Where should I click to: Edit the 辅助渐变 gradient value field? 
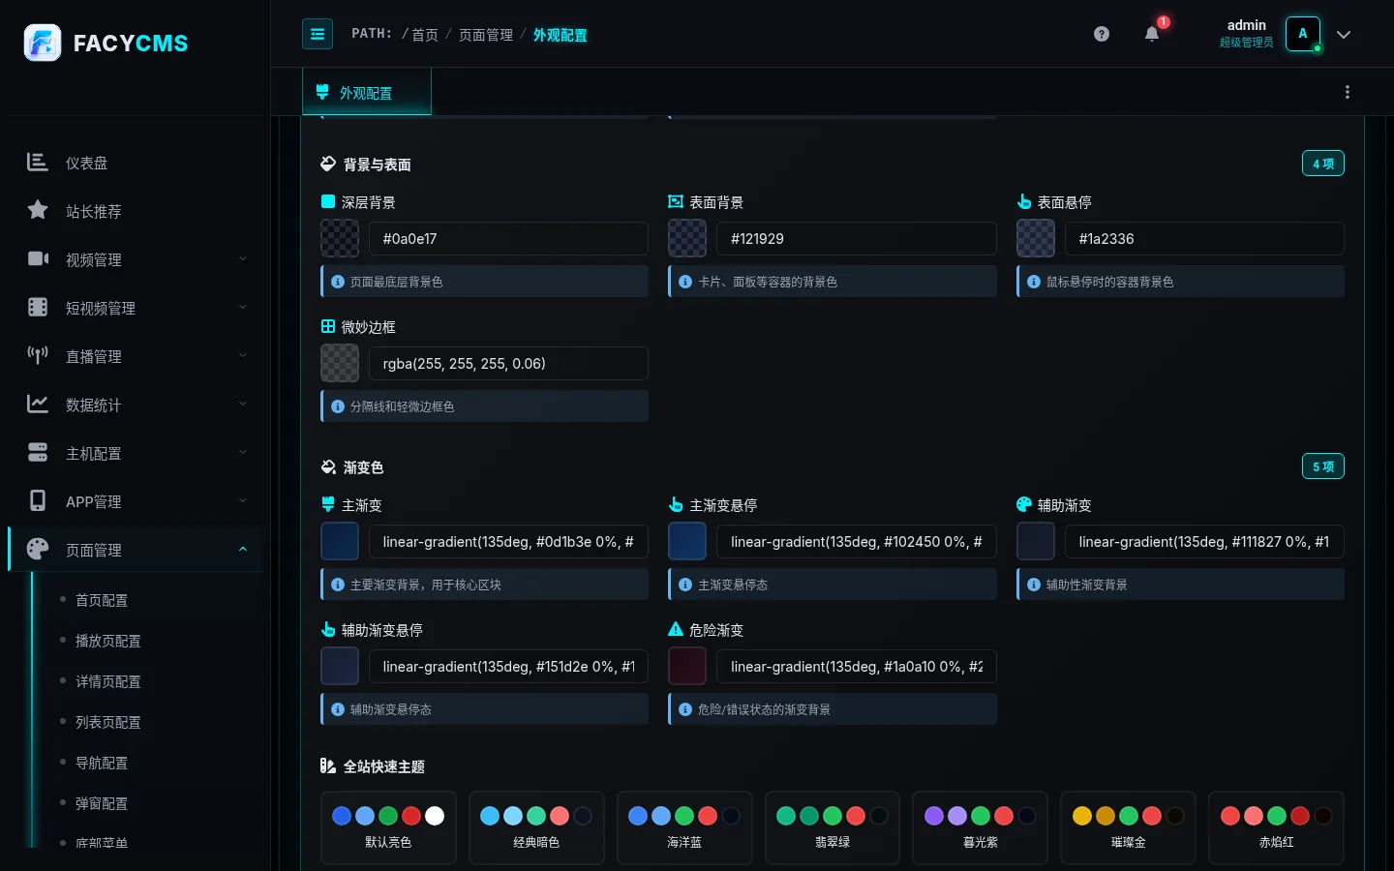coord(1204,541)
